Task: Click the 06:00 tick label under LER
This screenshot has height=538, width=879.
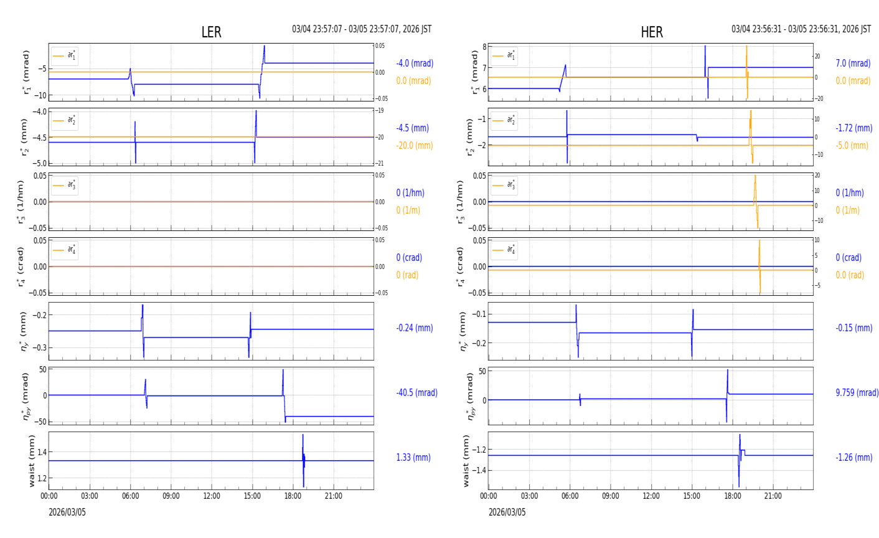Action: [130, 496]
